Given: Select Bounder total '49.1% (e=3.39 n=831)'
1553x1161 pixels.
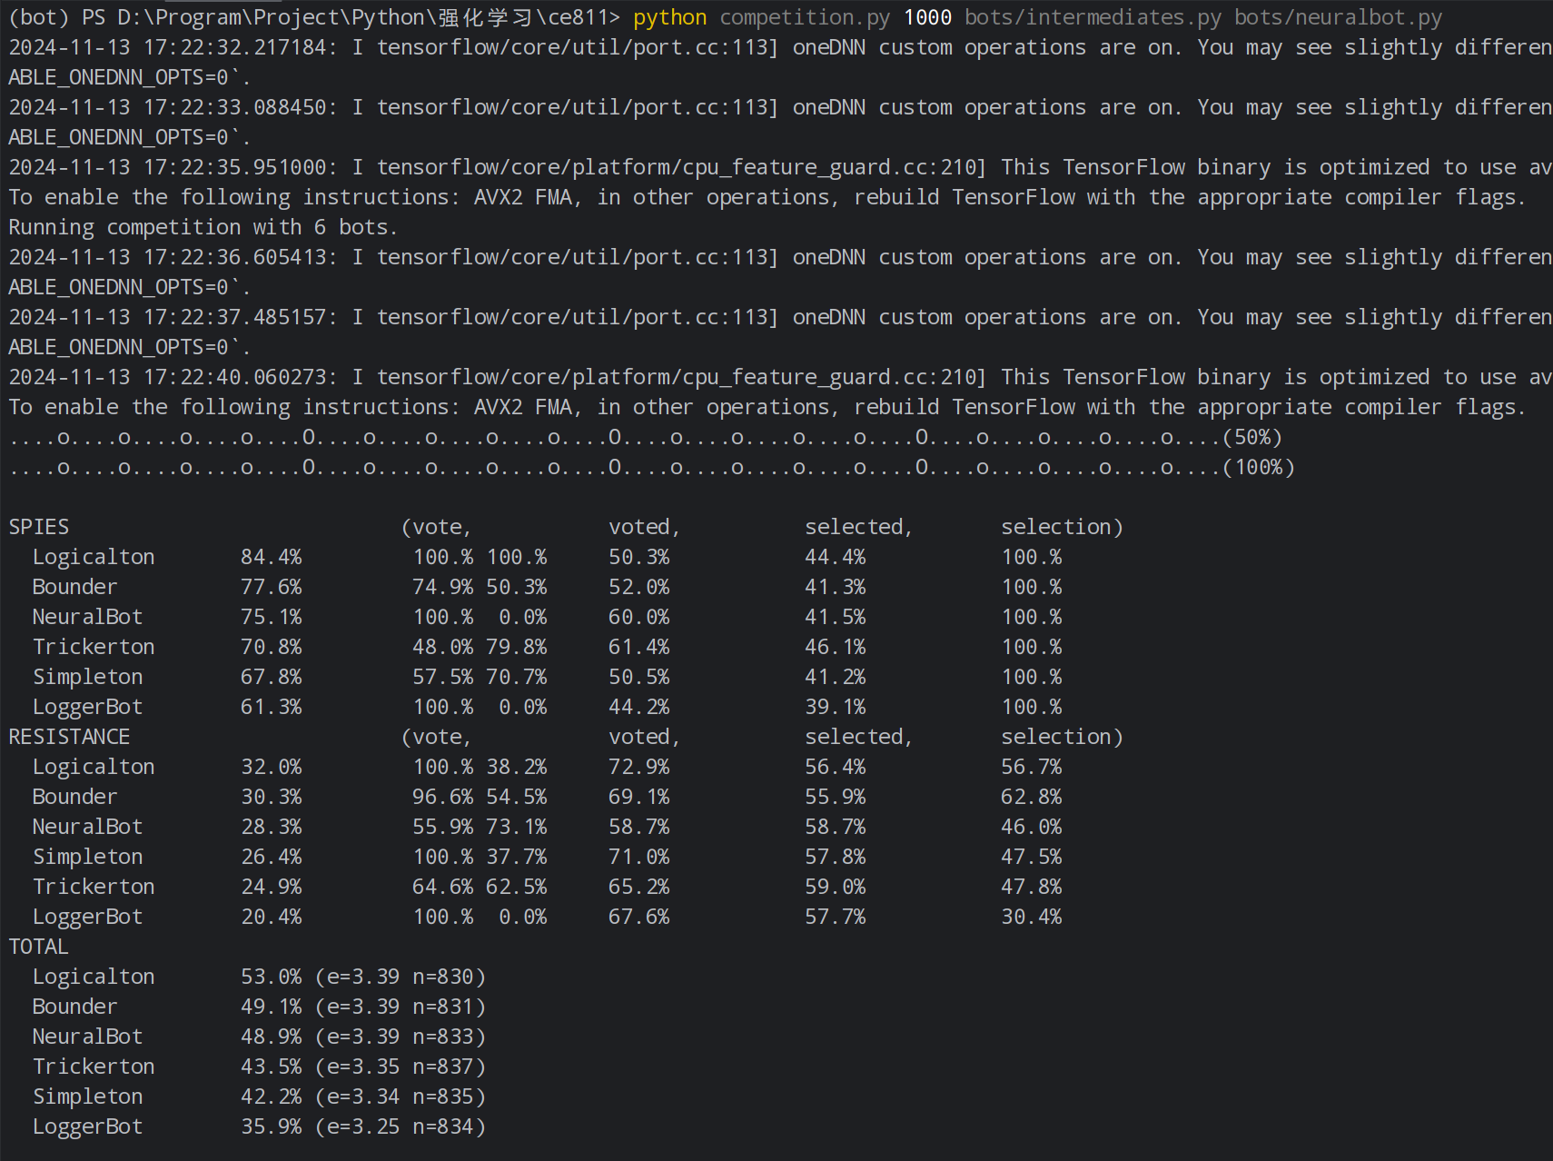Looking at the screenshot, I should [363, 1007].
